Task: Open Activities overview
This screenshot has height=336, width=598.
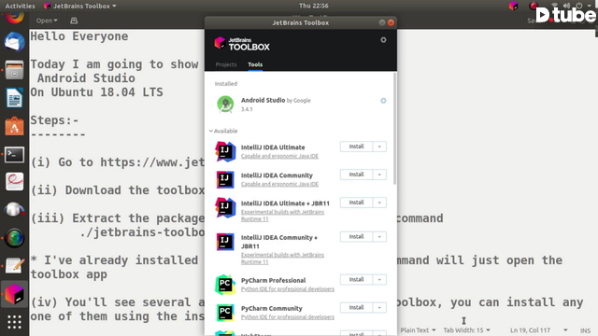Action: (x=20, y=7)
